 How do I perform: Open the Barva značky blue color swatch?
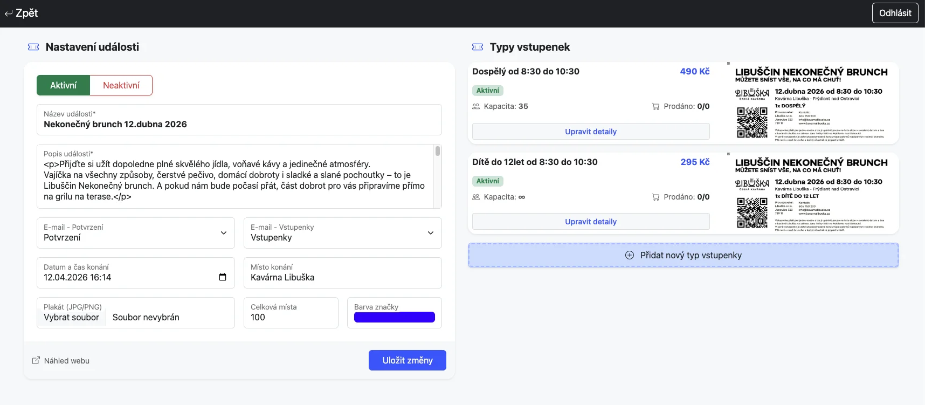coord(395,317)
